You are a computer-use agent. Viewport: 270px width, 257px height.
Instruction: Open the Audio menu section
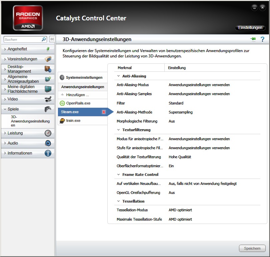click(x=28, y=143)
